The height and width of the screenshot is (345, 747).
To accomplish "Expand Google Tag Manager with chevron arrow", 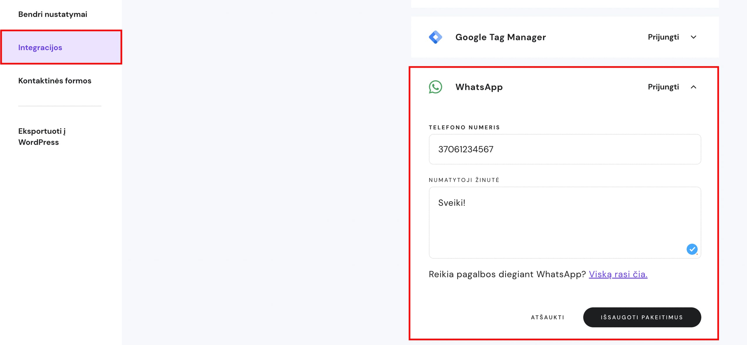I will (x=694, y=37).
